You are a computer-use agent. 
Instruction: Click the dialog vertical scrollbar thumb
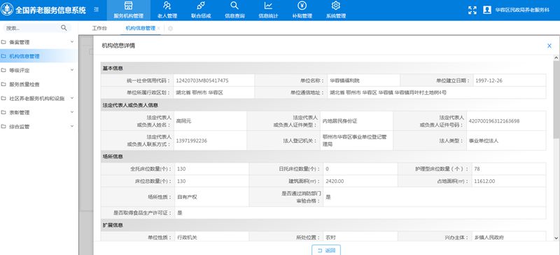tap(556, 99)
